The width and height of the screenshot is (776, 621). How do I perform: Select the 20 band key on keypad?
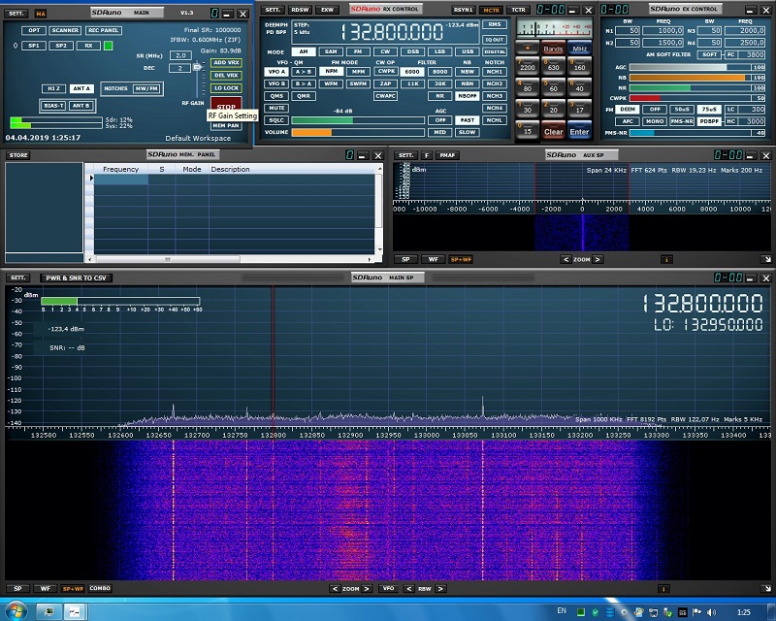pos(553,109)
